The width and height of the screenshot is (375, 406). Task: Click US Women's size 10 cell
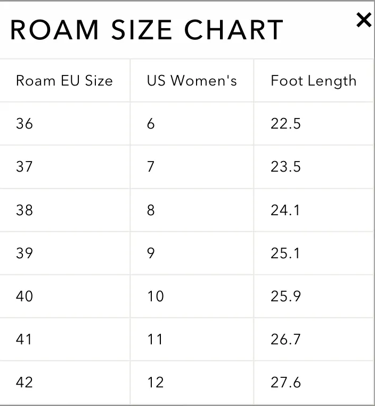(x=192, y=296)
